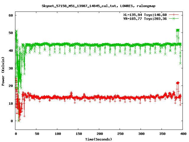Click the red spike near 390 seconds
Viewport: 189px width, 142px height.
click(178, 89)
